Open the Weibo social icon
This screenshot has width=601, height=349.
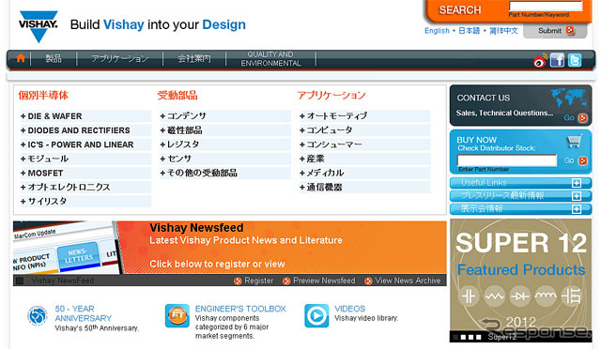click(541, 61)
